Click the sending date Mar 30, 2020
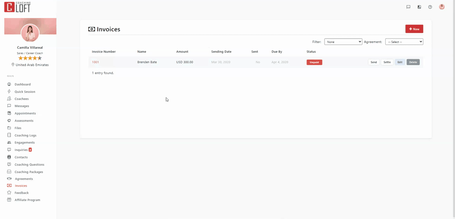455x219 pixels. coord(221,62)
